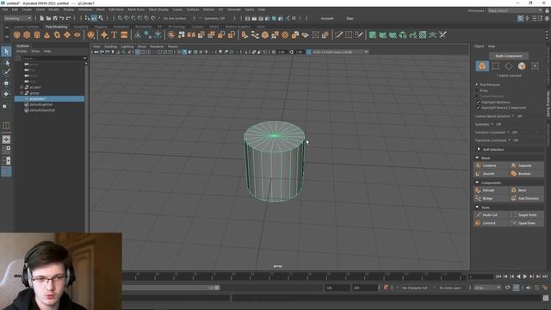
Task: Open the Workspace dropdown
Action: tap(515, 10)
